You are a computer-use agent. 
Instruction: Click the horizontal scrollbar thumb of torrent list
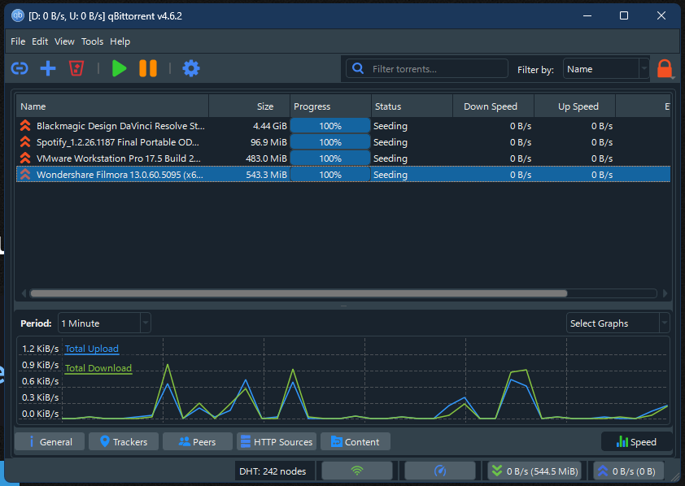click(299, 293)
